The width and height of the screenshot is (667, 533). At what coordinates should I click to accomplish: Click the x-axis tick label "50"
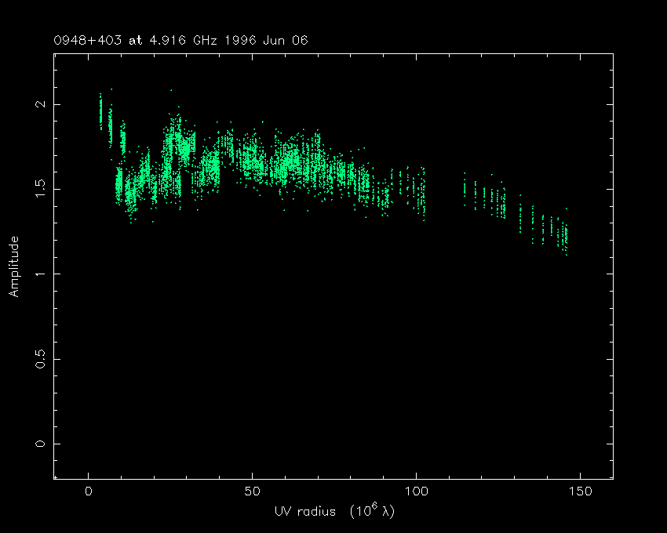(x=252, y=491)
